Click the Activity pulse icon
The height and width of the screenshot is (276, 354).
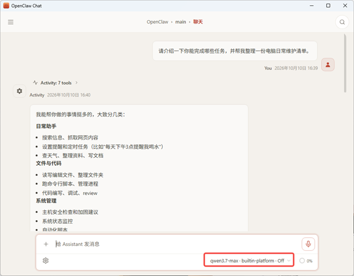pos(35,82)
